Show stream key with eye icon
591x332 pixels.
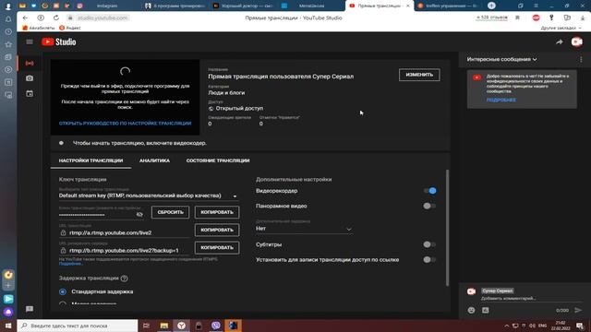tap(139, 214)
